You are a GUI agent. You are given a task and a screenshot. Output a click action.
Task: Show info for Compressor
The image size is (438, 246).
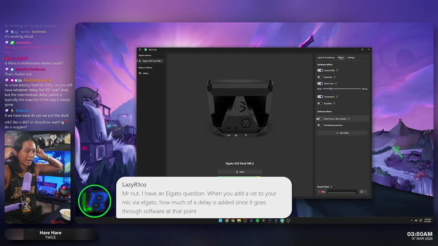coord(337,97)
